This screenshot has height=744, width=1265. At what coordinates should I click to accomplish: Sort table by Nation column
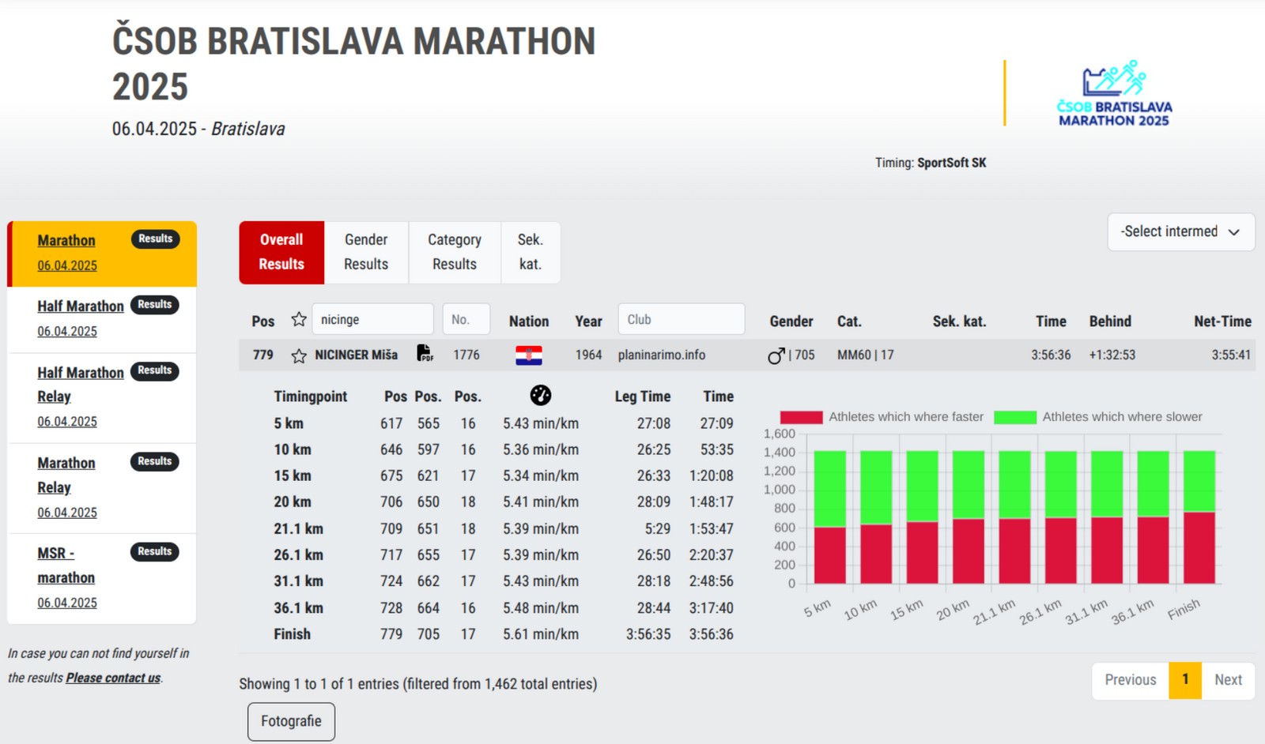coord(529,321)
